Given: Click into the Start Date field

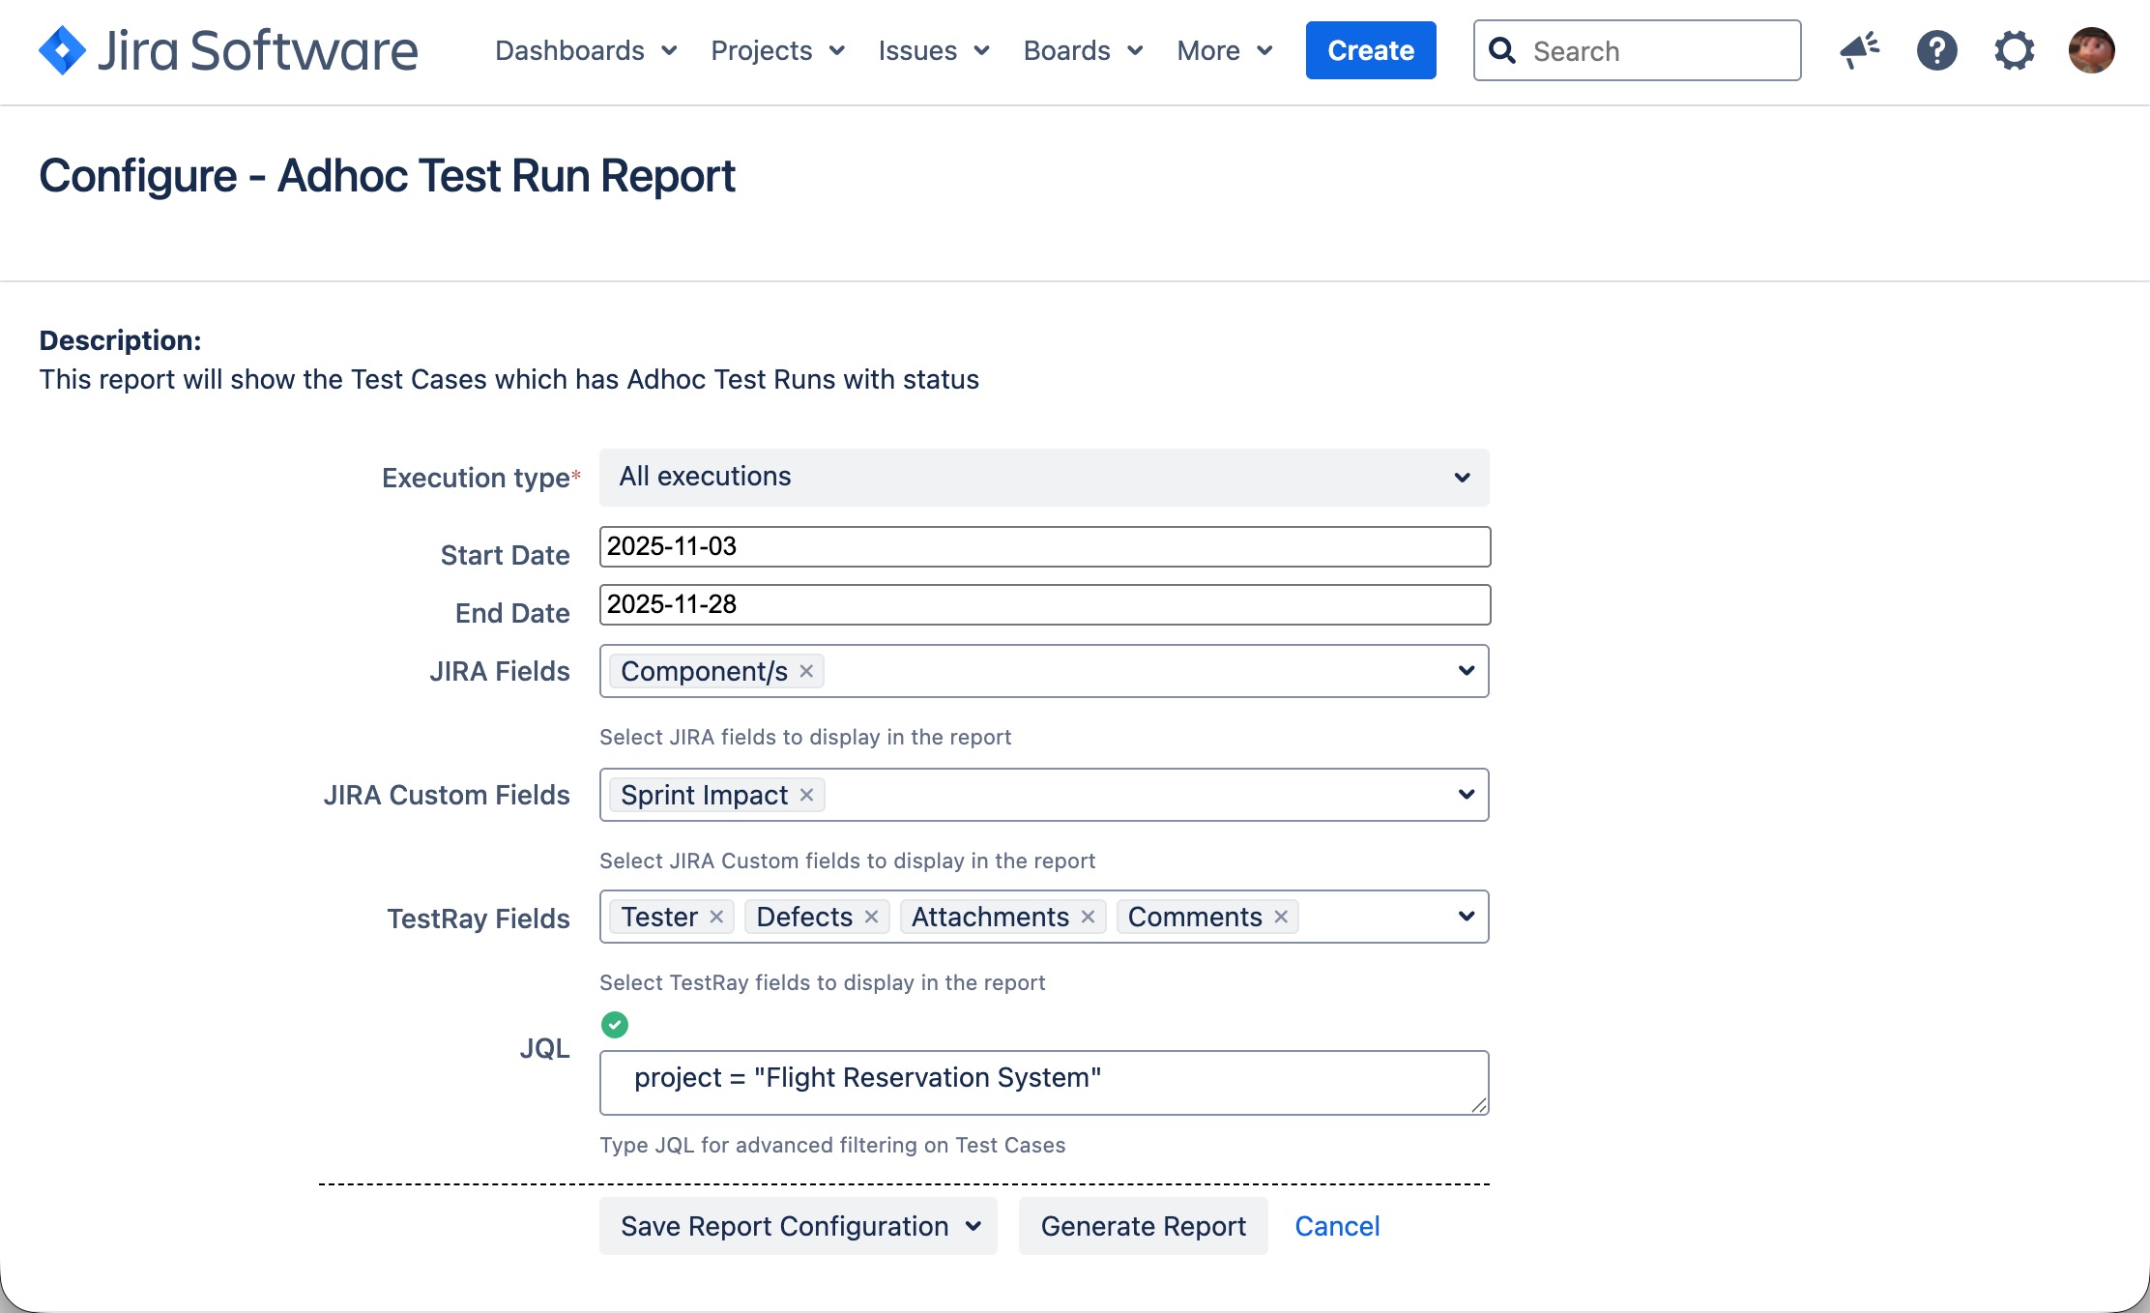Looking at the screenshot, I should (1044, 547).
